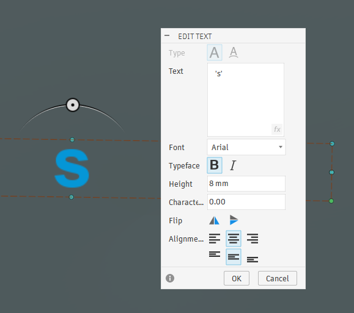Confirm with the OK button
The image size is (354, 313).
click(x=237, y=278)
